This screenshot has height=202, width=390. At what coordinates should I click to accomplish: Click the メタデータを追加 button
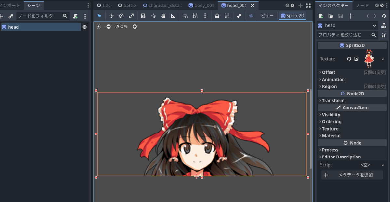(352, 175)
